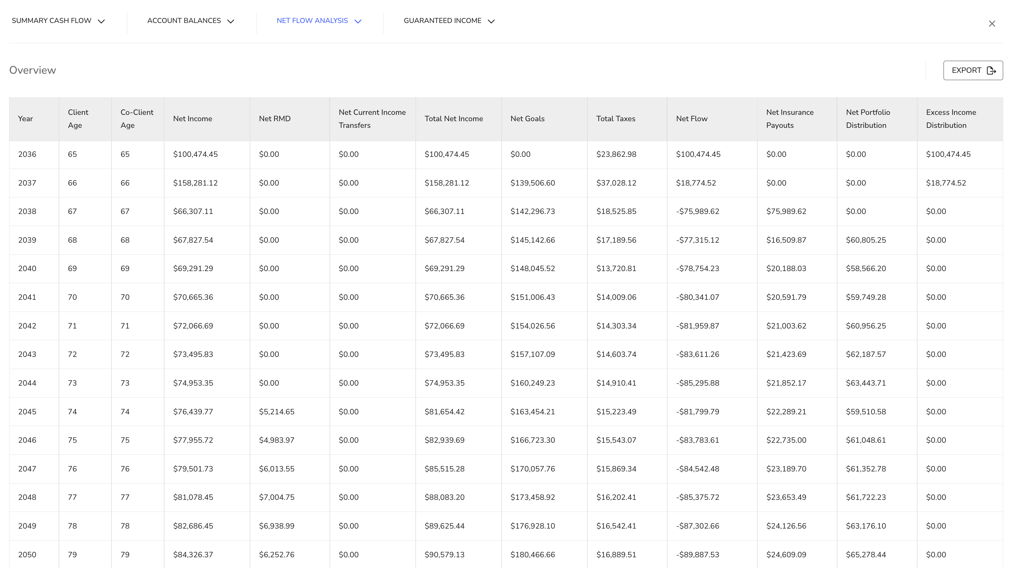This screenshot has height=576, width=1014.
Task: Click Net Insurance Payouts $24,609.09
Action: tap(786, 555)
